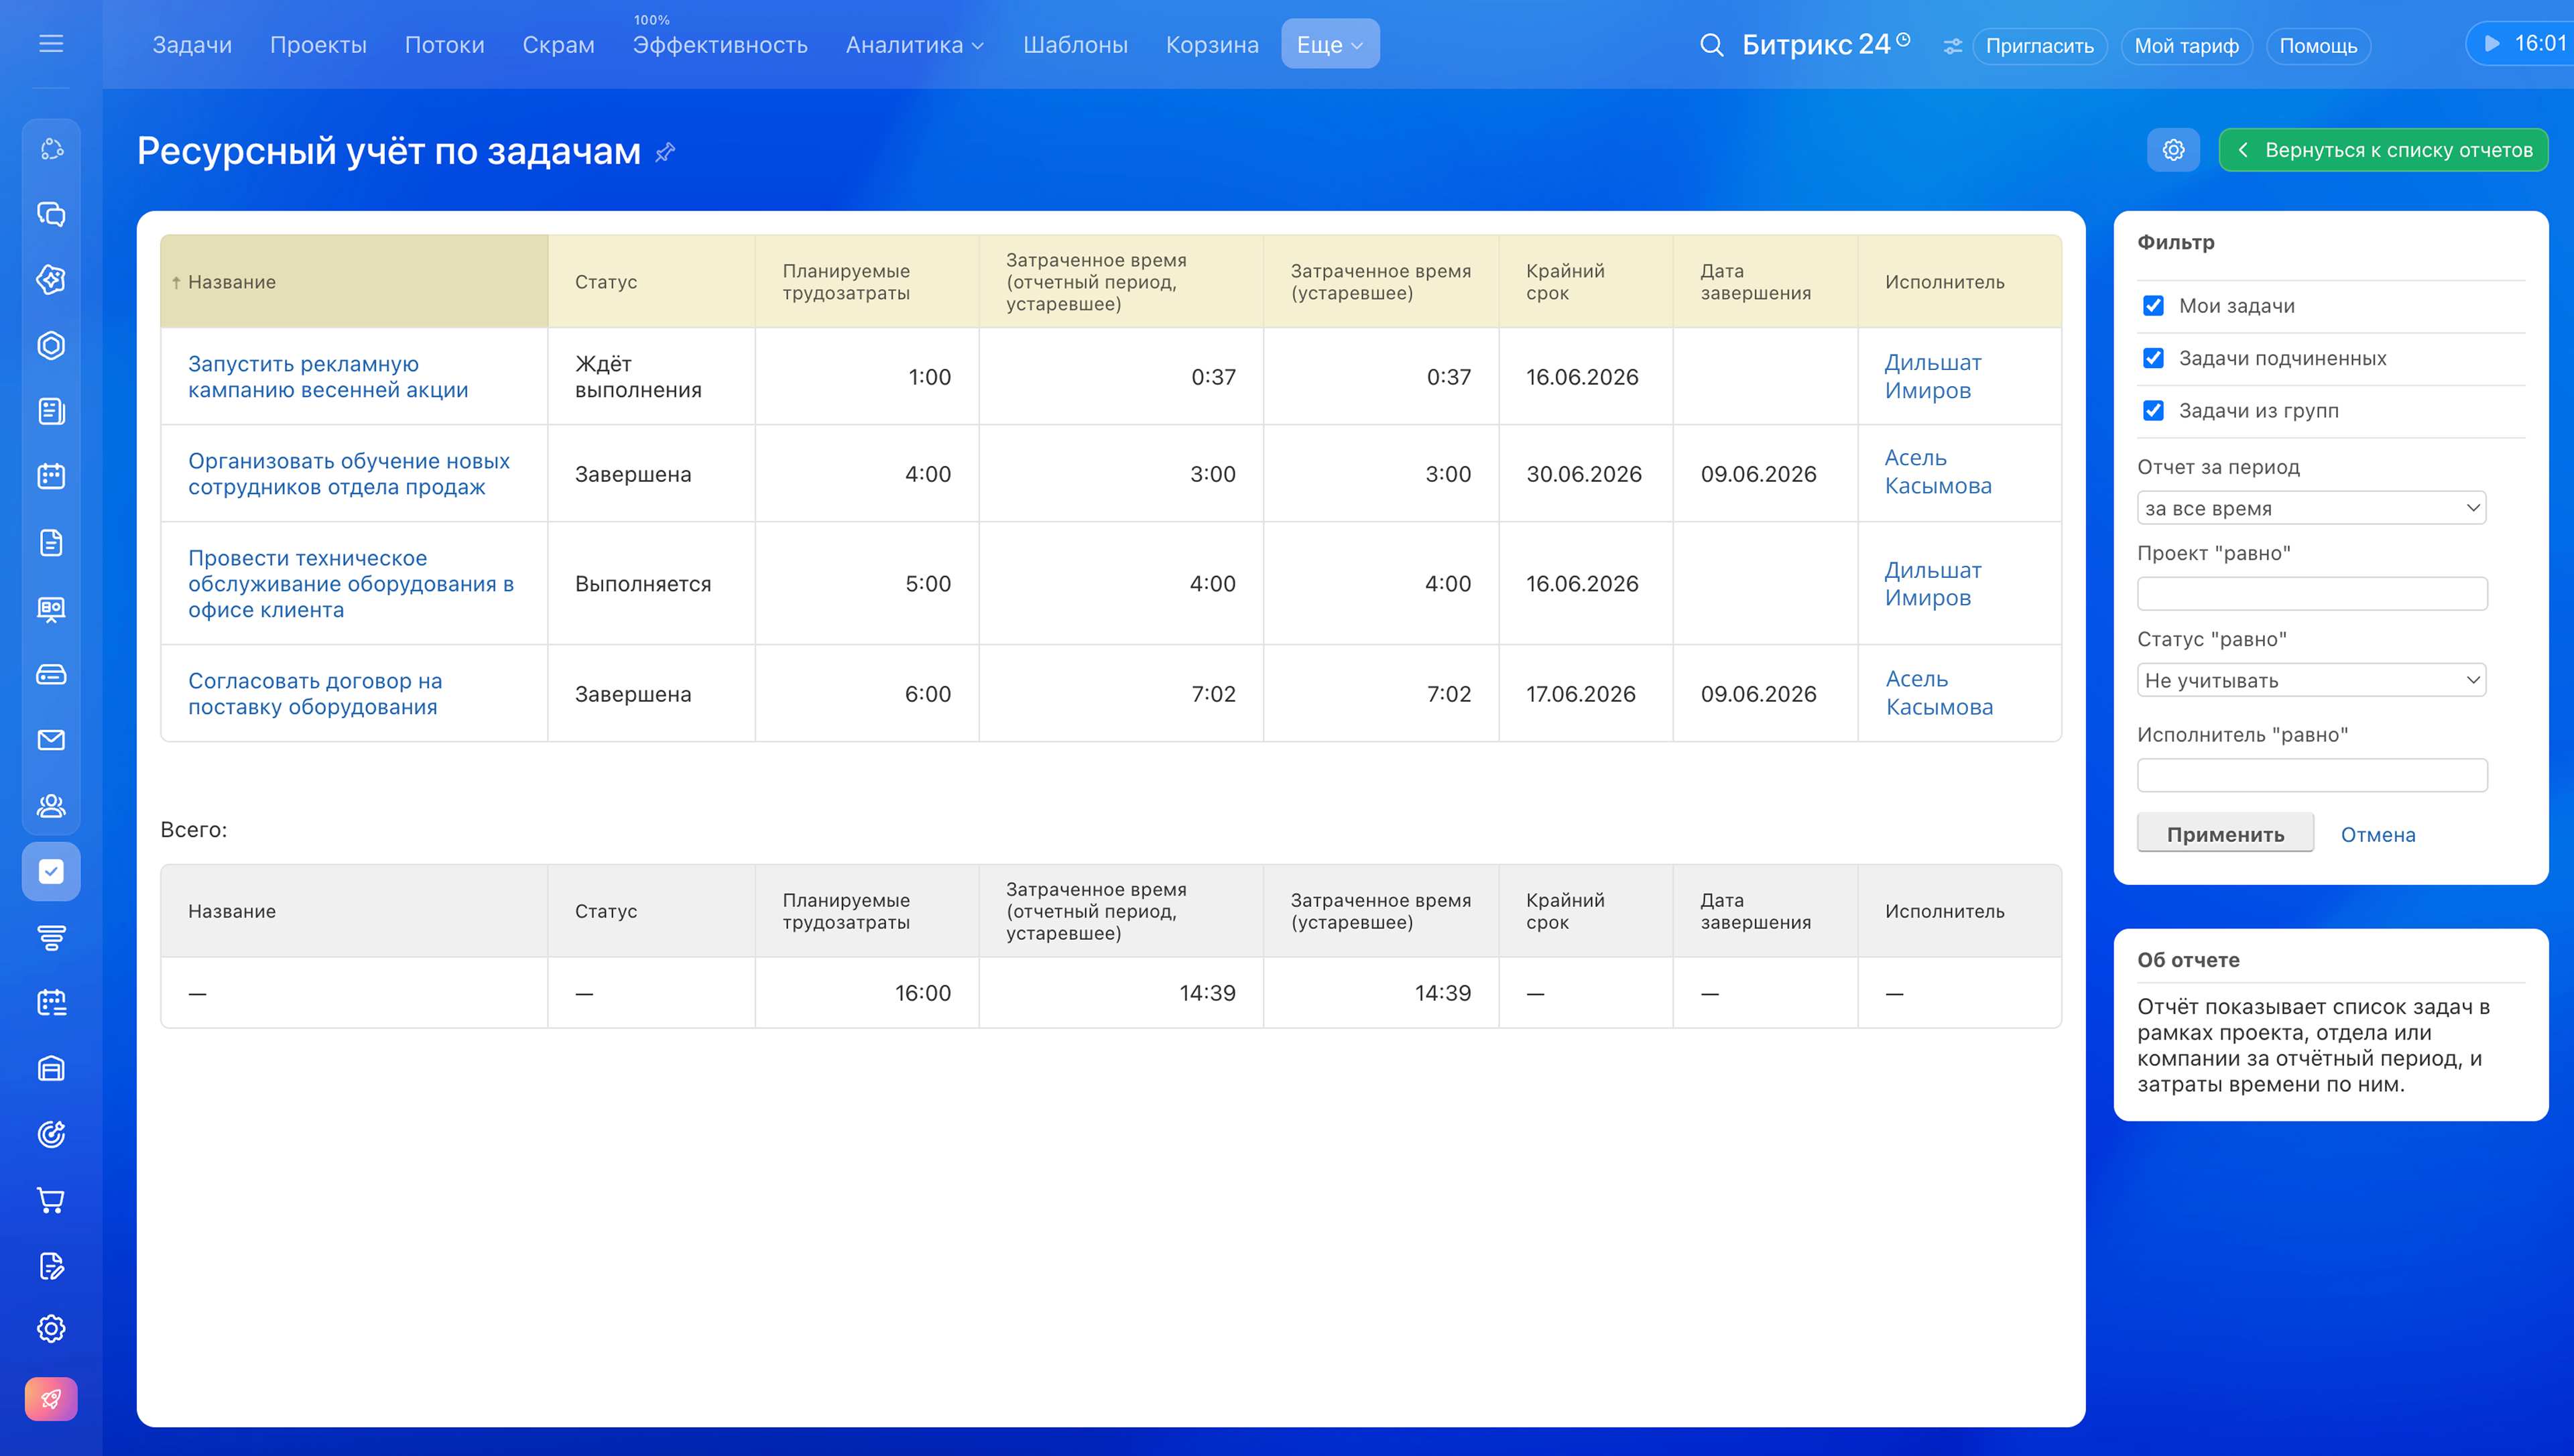2574x1456 pixels.
Task: Open the mail envelope sidebar icon
Action: 51,740
